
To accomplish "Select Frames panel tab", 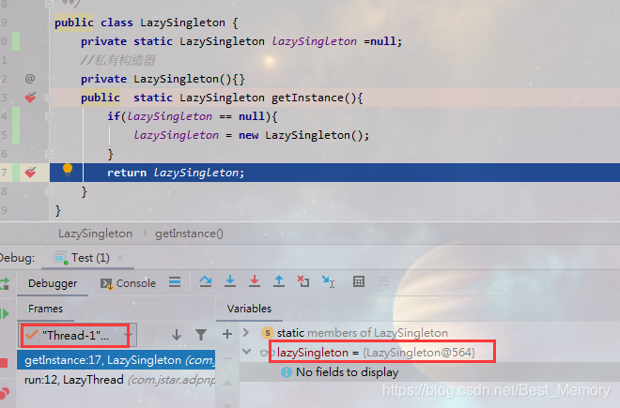I will 45,309.
